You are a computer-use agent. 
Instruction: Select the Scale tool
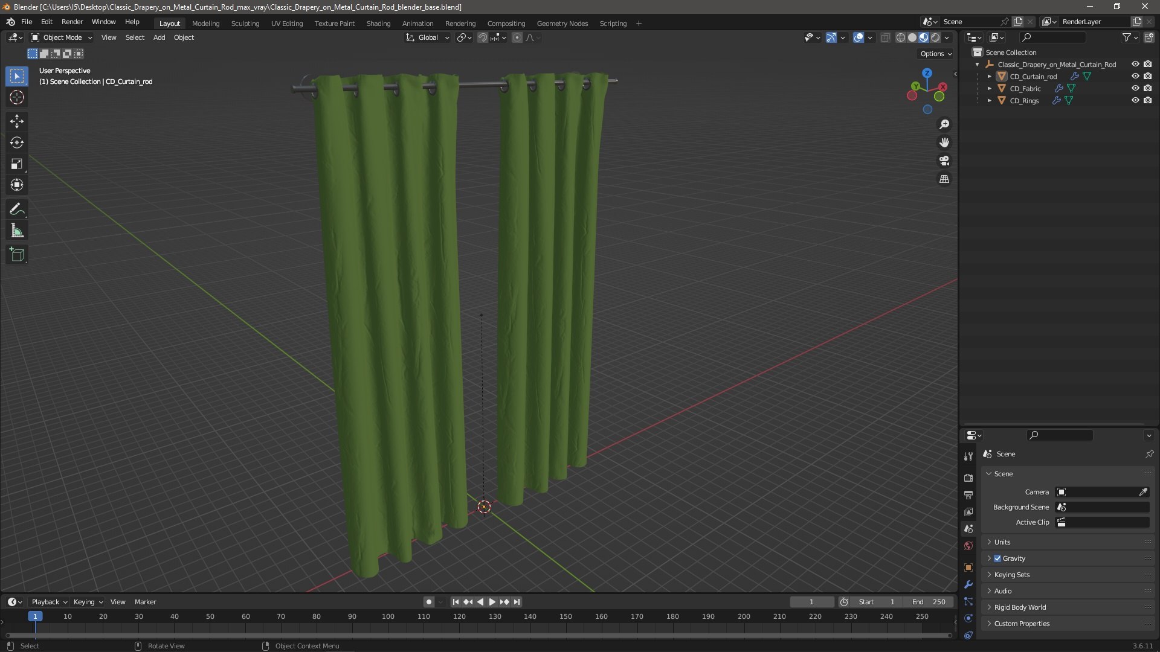16,164
